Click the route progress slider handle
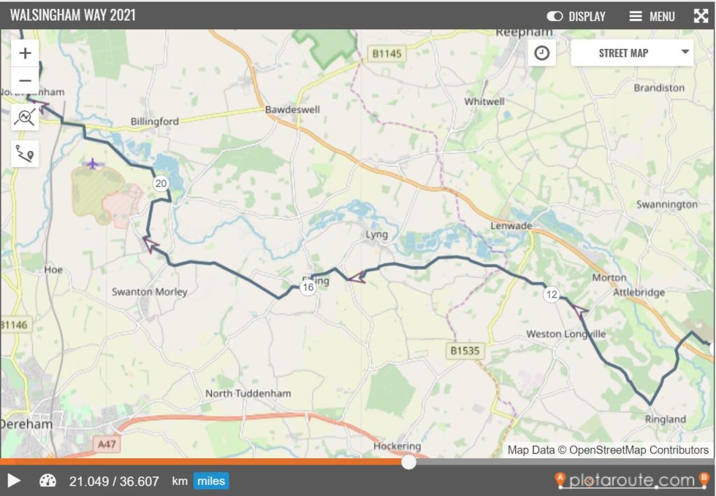Viewport: 716px width, 496px height. [408, 462]
